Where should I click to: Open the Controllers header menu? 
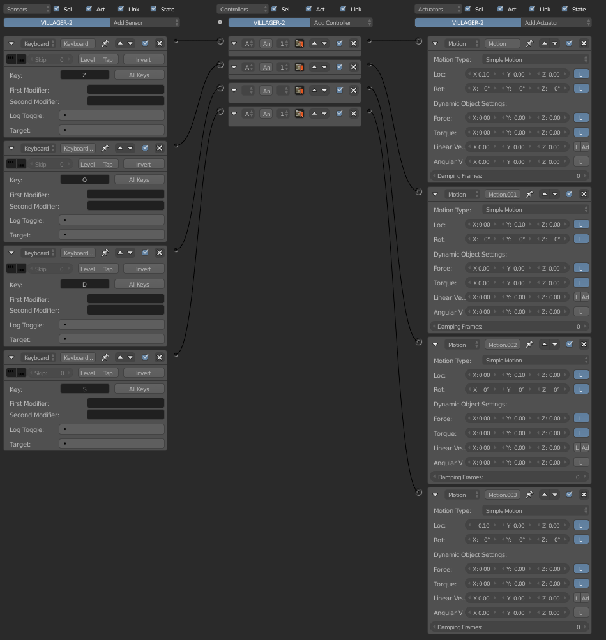[x=242, y=9]
